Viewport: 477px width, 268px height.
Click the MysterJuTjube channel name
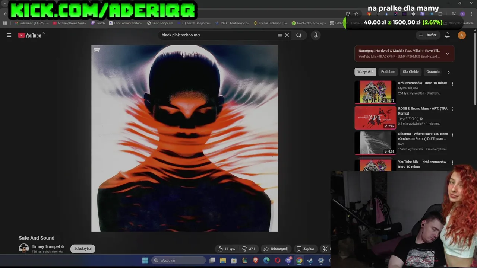coord(408,88)
